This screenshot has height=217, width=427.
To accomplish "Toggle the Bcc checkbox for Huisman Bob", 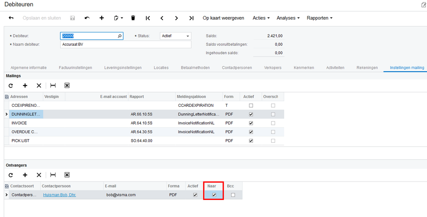I will pos(233,195).
